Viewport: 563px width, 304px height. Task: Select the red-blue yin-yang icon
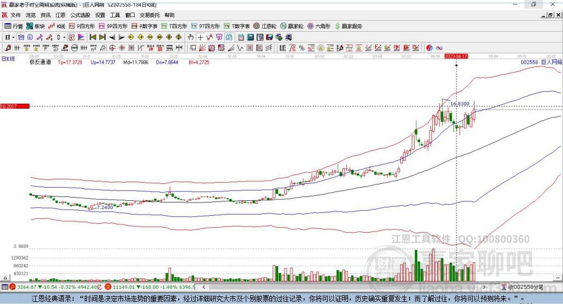(x=429, y=48)
